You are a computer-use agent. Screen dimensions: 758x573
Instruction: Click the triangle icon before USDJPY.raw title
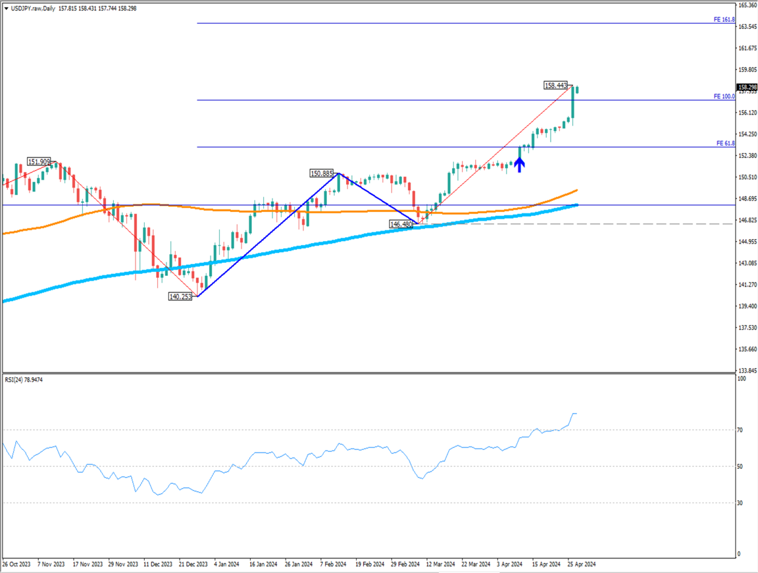click(7, 8)
